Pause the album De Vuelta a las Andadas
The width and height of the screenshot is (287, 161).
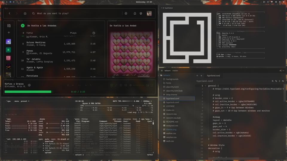coord(23,26)
